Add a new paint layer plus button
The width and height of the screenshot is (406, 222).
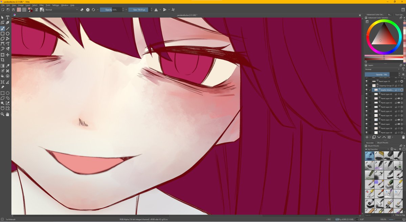point(367,137)
